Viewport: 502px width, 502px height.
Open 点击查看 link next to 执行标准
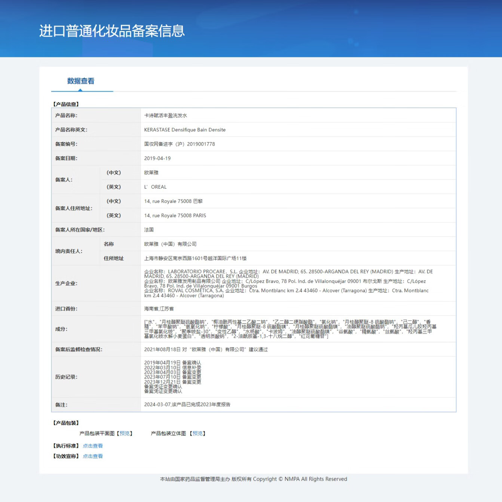93,446
